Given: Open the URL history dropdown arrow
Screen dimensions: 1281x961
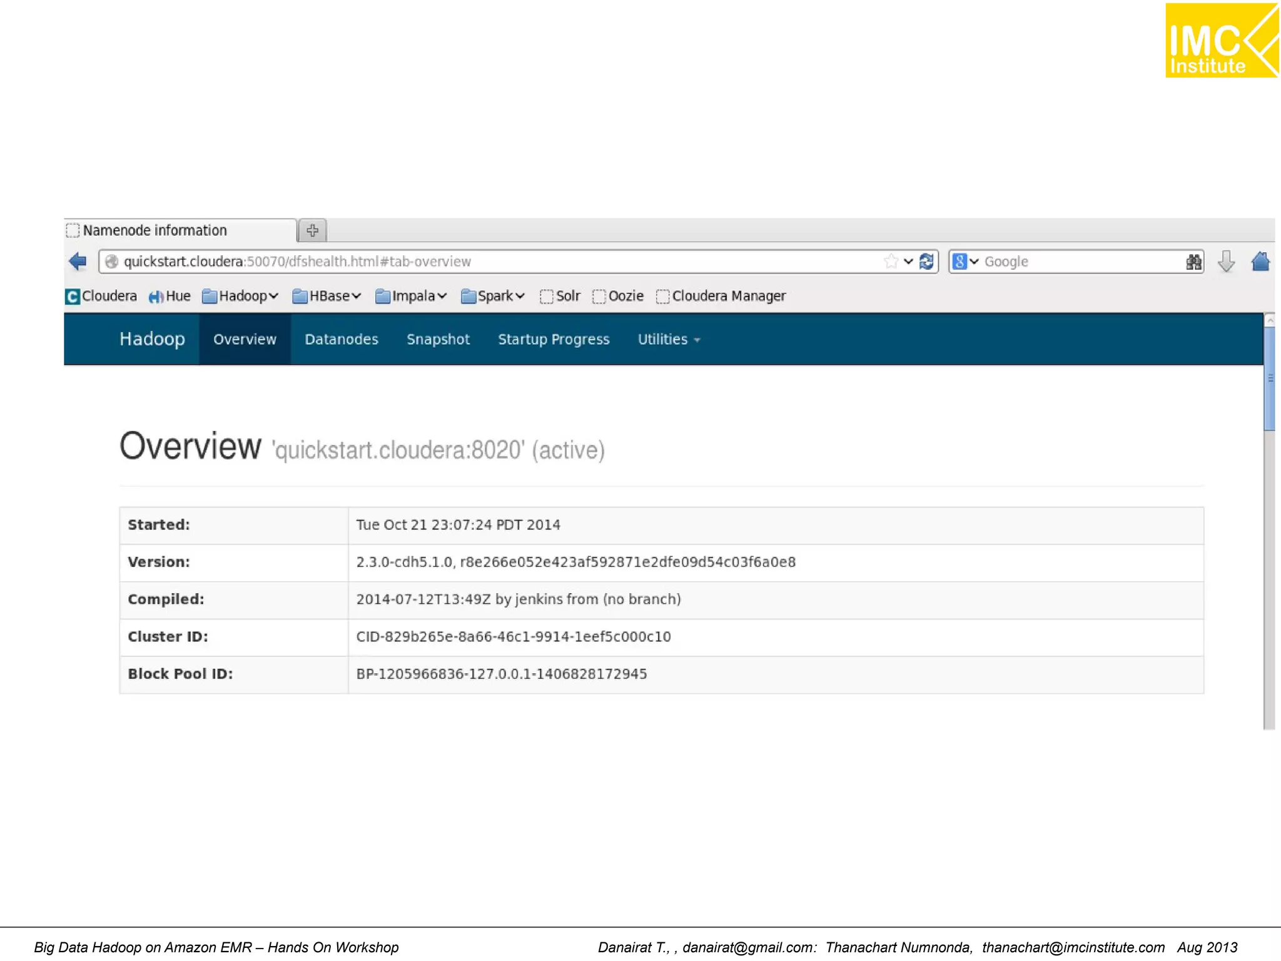Looking at the screenshot, I should (908, 262).
